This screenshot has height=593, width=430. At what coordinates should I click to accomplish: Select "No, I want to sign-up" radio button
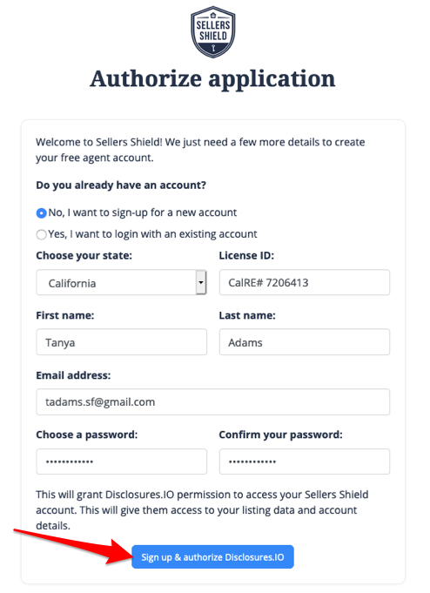[41, 213]
